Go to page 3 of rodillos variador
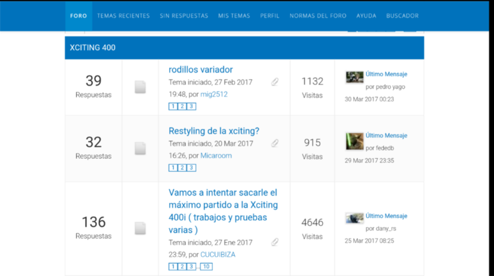Viewport: 494px width, 276px height. click(x=191, y=106)
